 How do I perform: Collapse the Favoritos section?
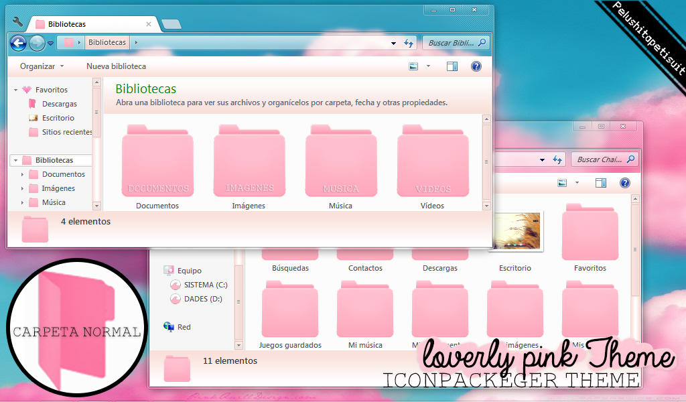[x=16, y=89]
